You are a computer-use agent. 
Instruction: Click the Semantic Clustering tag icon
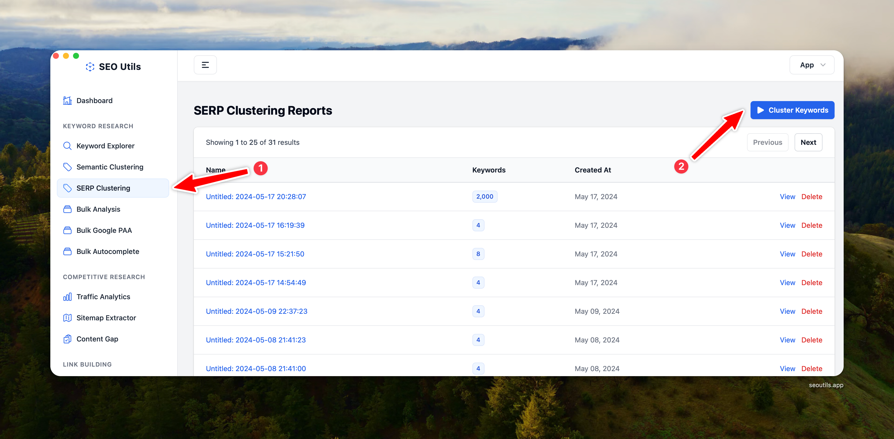(x=67, y=167)
